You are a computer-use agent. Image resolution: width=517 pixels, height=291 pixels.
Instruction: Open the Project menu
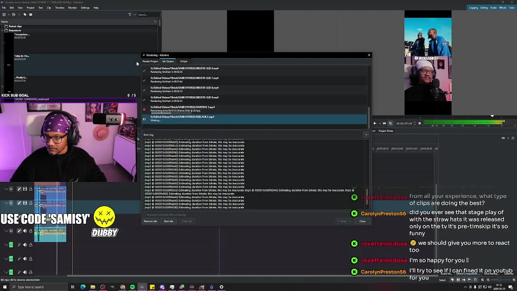30,8
